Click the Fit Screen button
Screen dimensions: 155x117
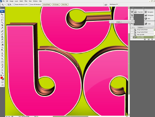(x=56, y=4)
